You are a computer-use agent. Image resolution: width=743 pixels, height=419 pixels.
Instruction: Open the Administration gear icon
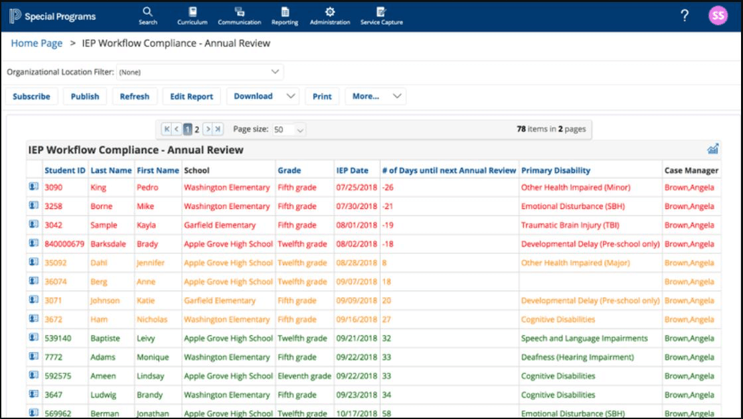[x=329, y=16]
